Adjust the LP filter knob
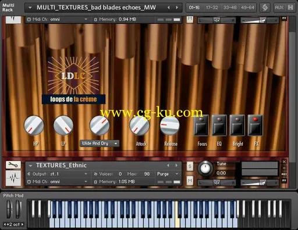The height and width of the screenshot is (230, 298). point(63,125)
